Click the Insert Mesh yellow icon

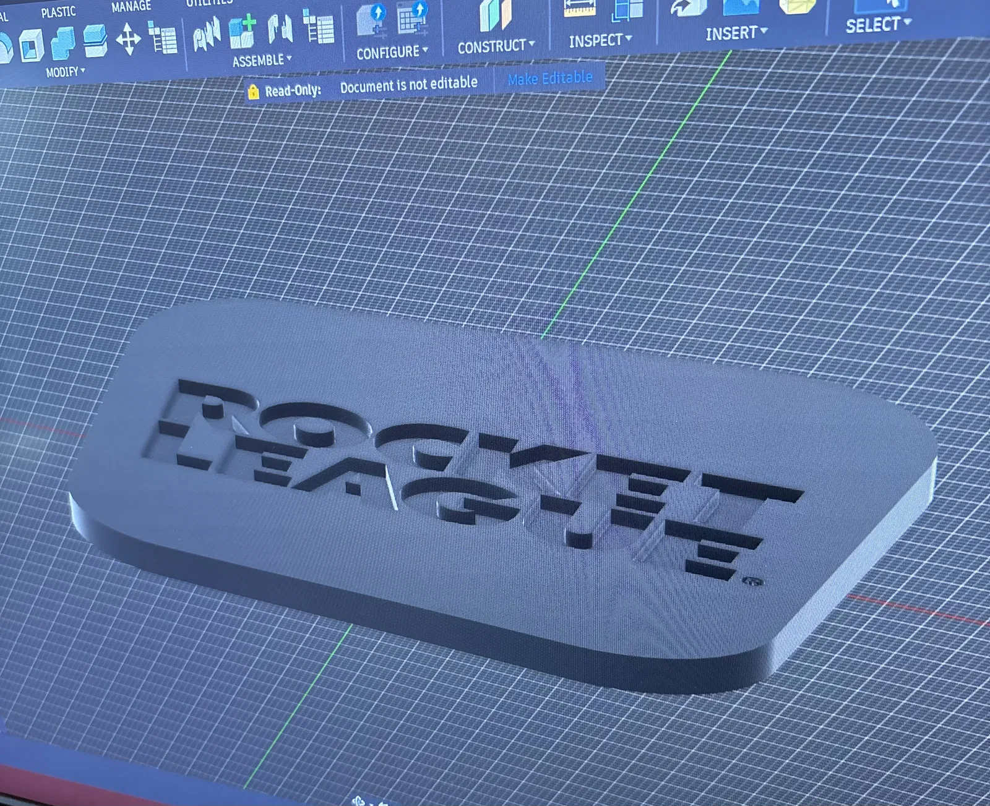point(797,6)
